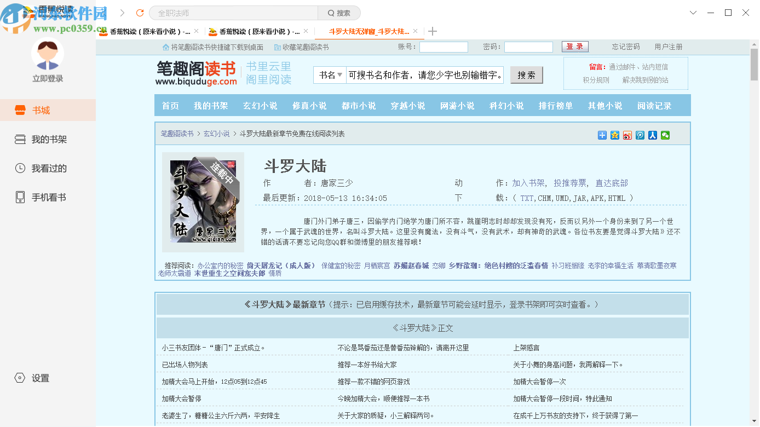Open the 玄幻小说 category menu

[x=260, y=106]
